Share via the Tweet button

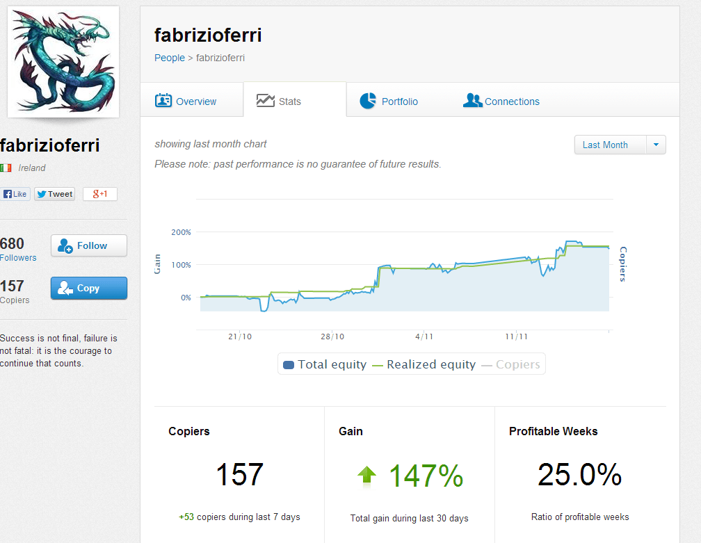coord(54,194)
